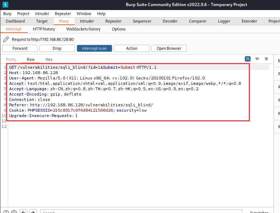
Task: Open the Window menu
Action: coord(84,14)
